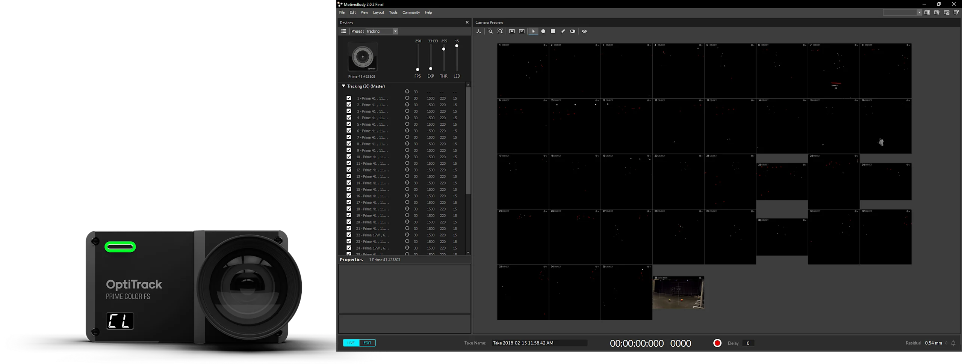The width and height of the screenshot is (962, 364).
Task: Open the Help menu
Action: pyautogui.click(x=428, y=12)
